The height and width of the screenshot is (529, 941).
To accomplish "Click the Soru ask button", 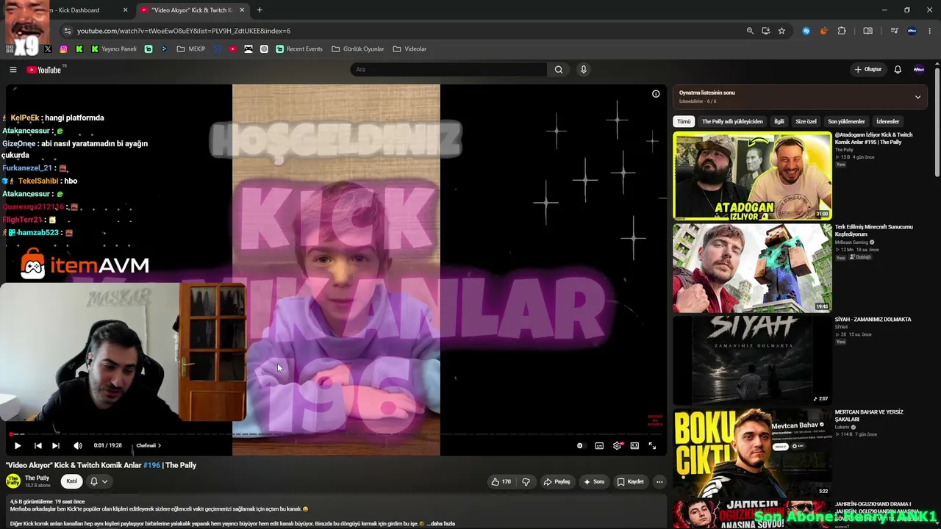I will [594, 482].
